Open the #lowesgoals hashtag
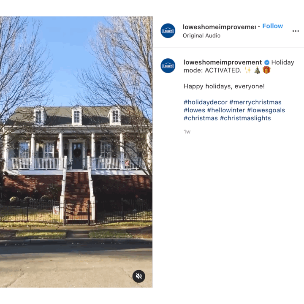Viewport: 304px width, 304px height. pyautogui.click(x=266, y=110)
